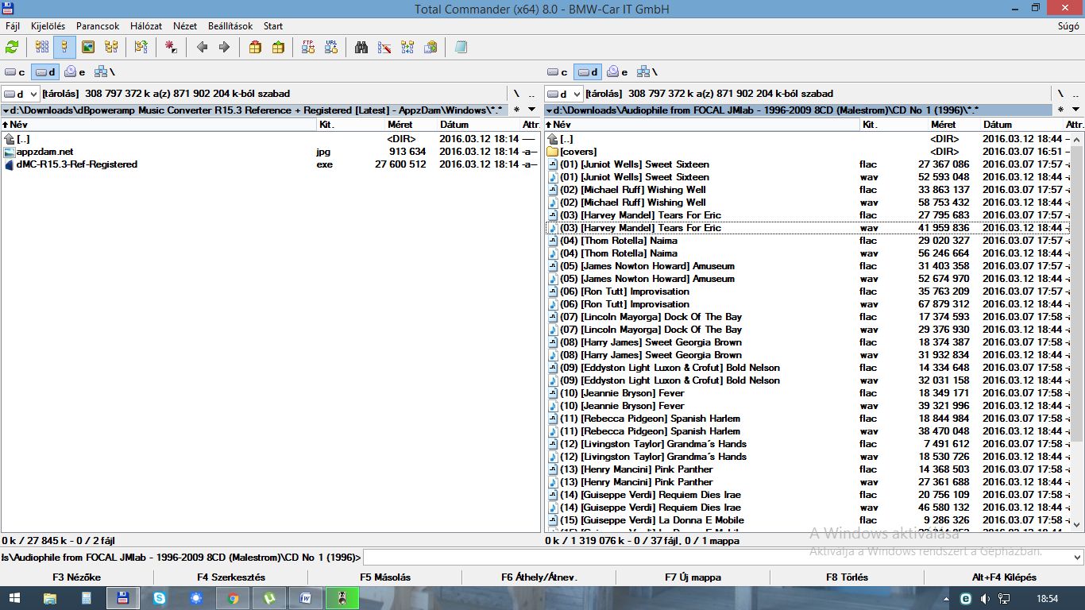The image size is (1085, 610).
Task: Open network neighborhood in left drive bar
Action: (x=105, y=72)
